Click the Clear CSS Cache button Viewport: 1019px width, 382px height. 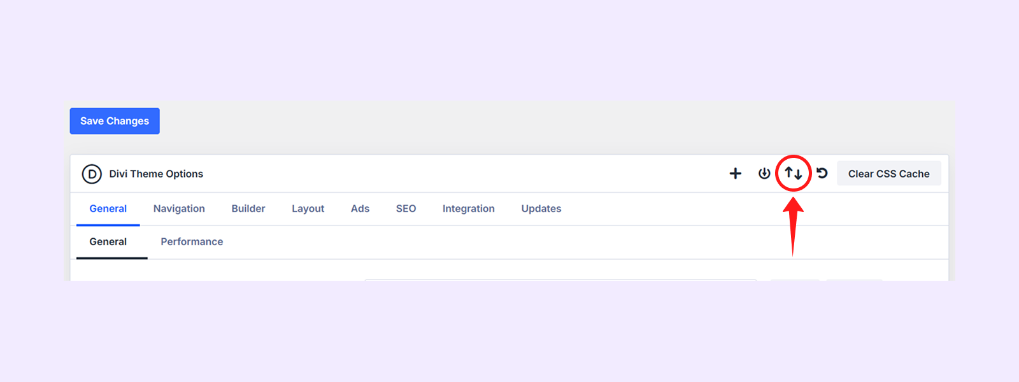click(x=888, y=173)
